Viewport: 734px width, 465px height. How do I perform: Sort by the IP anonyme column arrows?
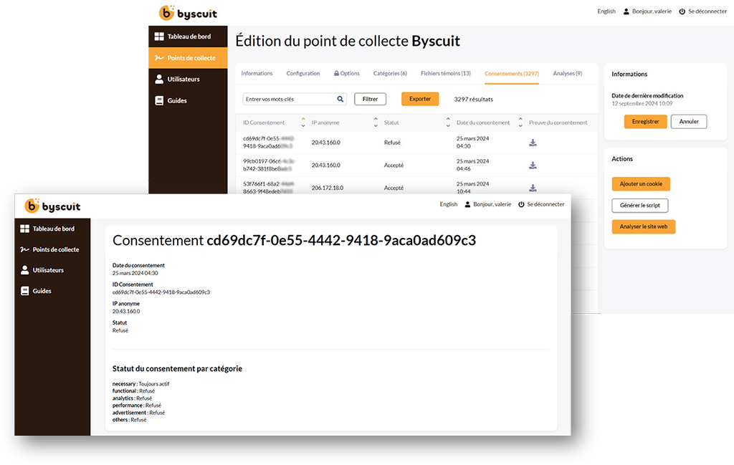tap(376, 122)
